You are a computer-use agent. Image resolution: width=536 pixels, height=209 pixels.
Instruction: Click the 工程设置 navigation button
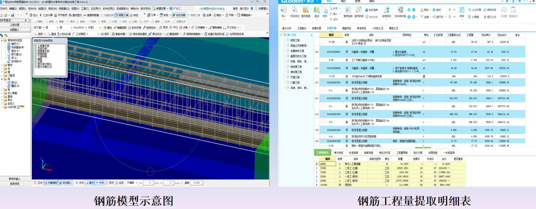coord(15,25)
